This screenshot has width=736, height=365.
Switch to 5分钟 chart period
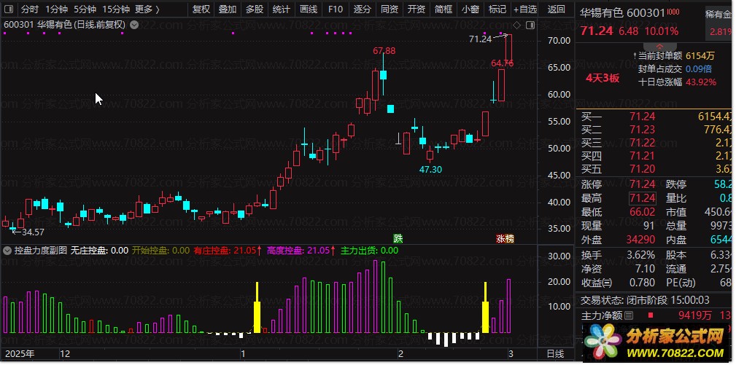pos(85,9)
